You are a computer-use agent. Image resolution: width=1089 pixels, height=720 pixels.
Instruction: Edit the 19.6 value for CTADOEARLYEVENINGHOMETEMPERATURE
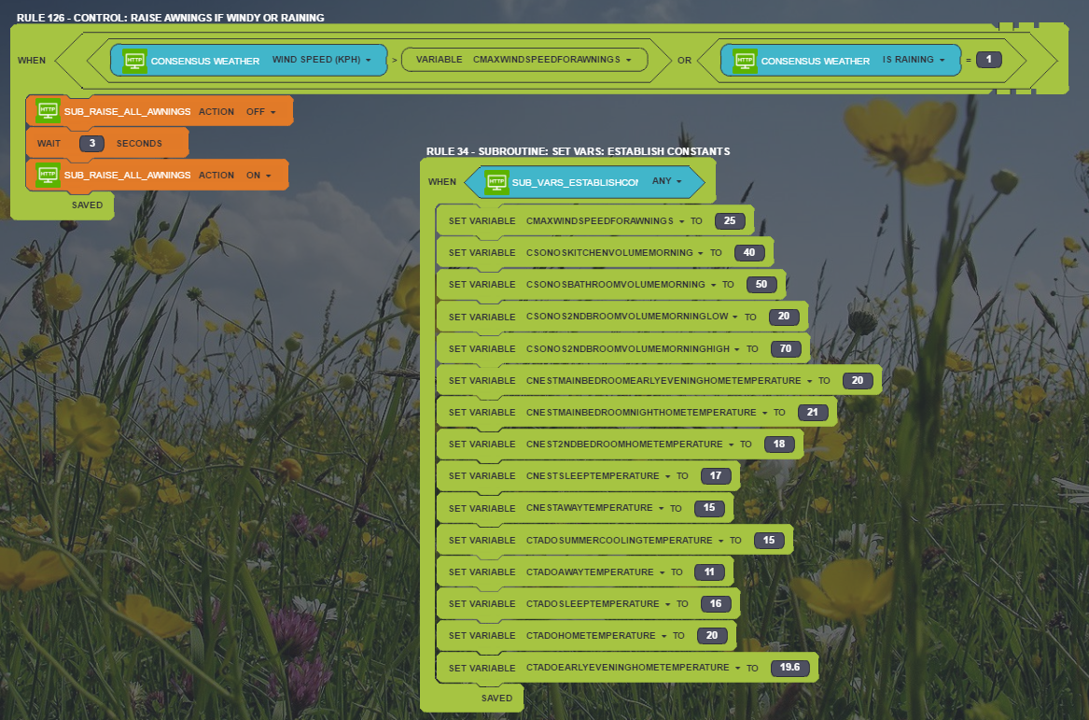tap(790, 668)
